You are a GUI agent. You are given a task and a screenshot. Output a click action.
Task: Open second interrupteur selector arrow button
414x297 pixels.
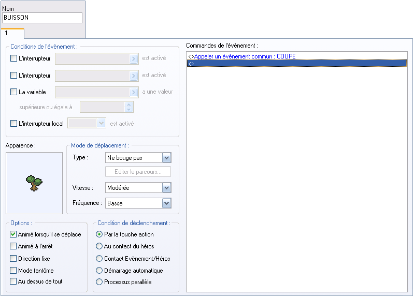click(x=134, y=76)
